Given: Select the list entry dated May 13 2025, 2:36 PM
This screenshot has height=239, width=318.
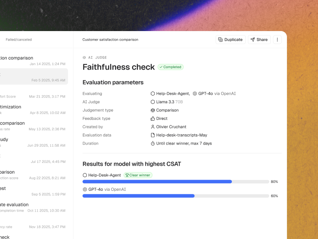Looking at the screenshot, I should (x=33, y=126).
